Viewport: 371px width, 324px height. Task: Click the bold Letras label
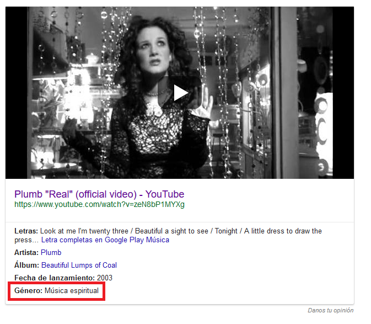(x=26, y=231)
